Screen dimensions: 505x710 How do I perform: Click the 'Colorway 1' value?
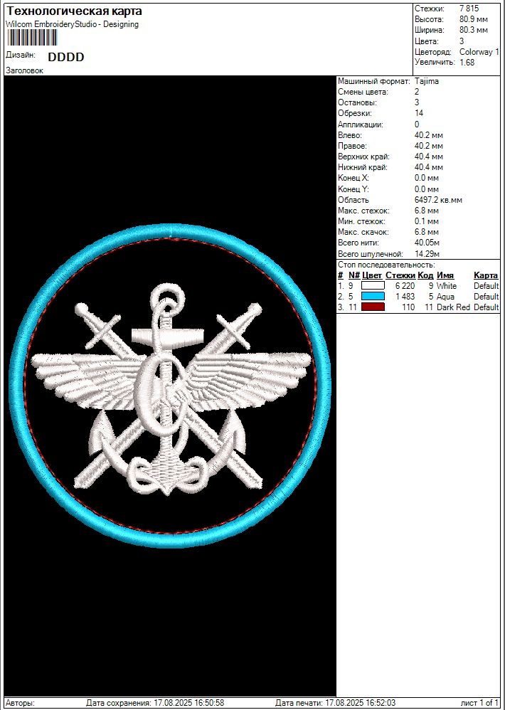479,52
